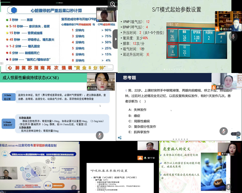Screen dimensions: 242x193
Task: Click orange badge beside wq presenter name
Action: tap(215, 87)
